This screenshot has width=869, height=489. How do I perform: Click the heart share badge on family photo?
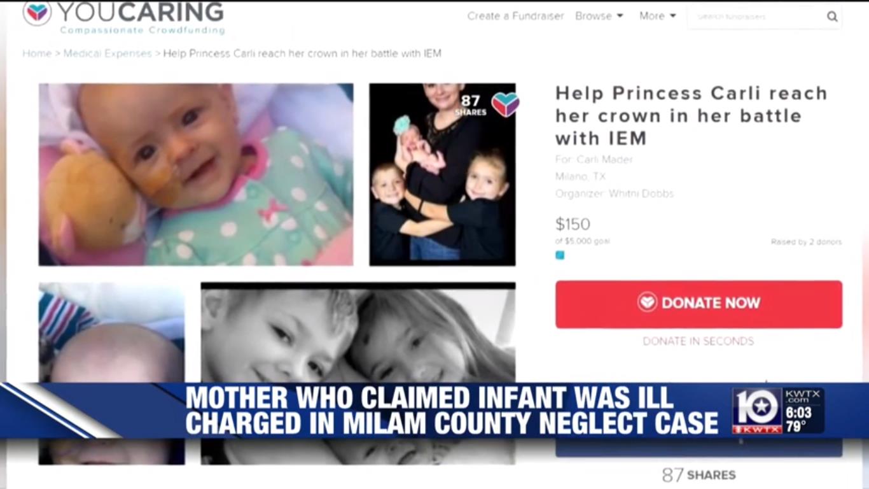(x=505, y=104)
